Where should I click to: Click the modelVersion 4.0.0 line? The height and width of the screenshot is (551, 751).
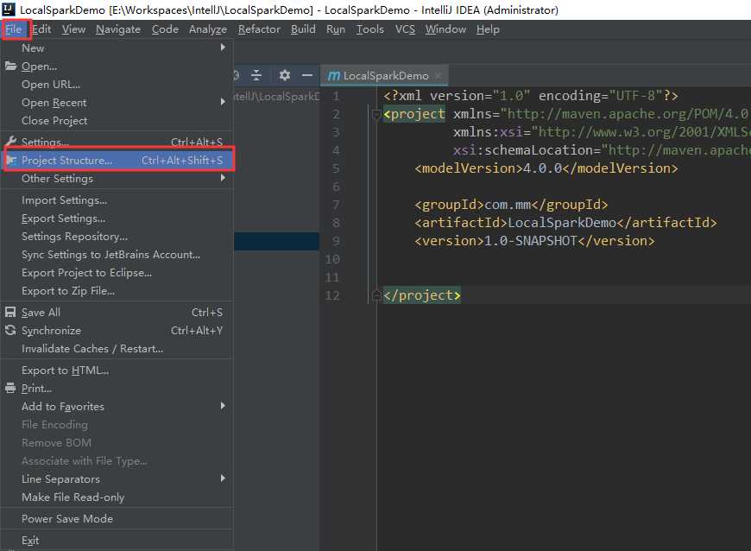pos(546,168)
